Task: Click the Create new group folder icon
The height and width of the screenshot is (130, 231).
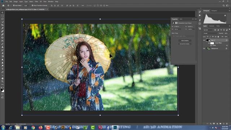Action: pyautogui.click(x=221, y=123)
